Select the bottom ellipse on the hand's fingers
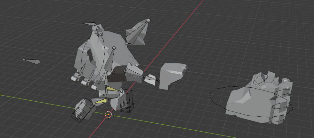314x138 pixels. [277, 119]
